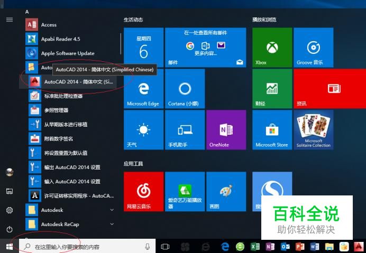Open the 资讯 news tile
Screen dimensions: 366x253
[x=330, y=89]
